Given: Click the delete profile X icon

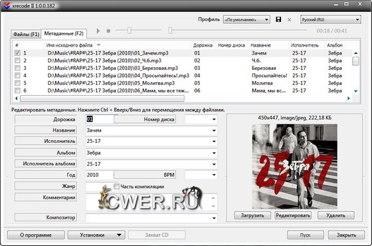Looking at the screenshot, I should tap(289, 20).
